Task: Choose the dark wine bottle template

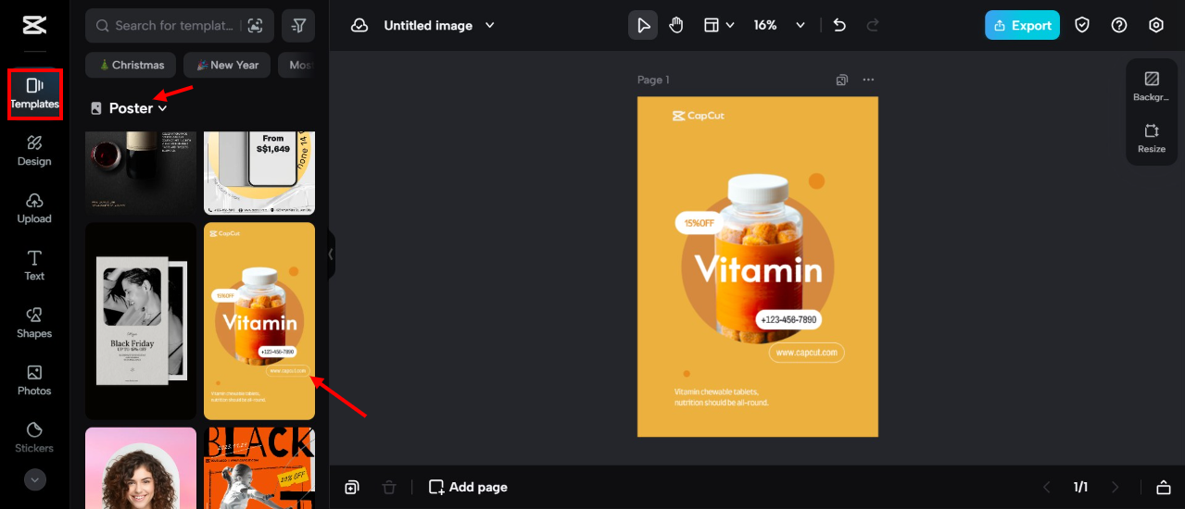Action: click(141, 173)
